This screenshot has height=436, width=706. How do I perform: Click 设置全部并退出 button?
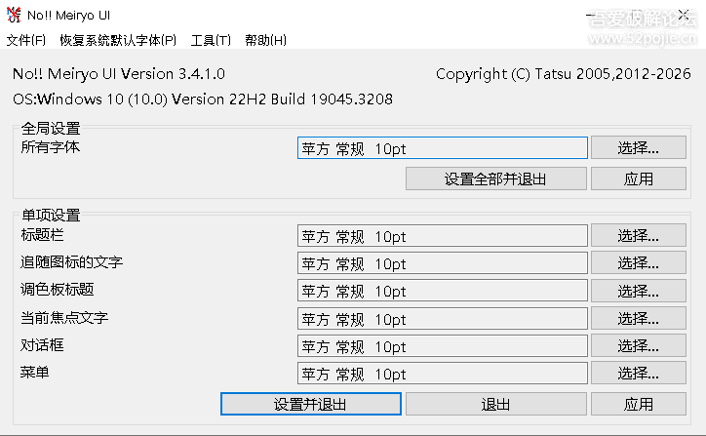495,178
